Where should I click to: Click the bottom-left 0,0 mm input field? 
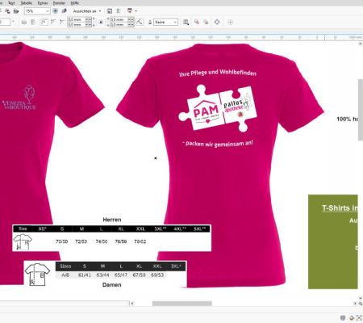(x=76, y=24)
